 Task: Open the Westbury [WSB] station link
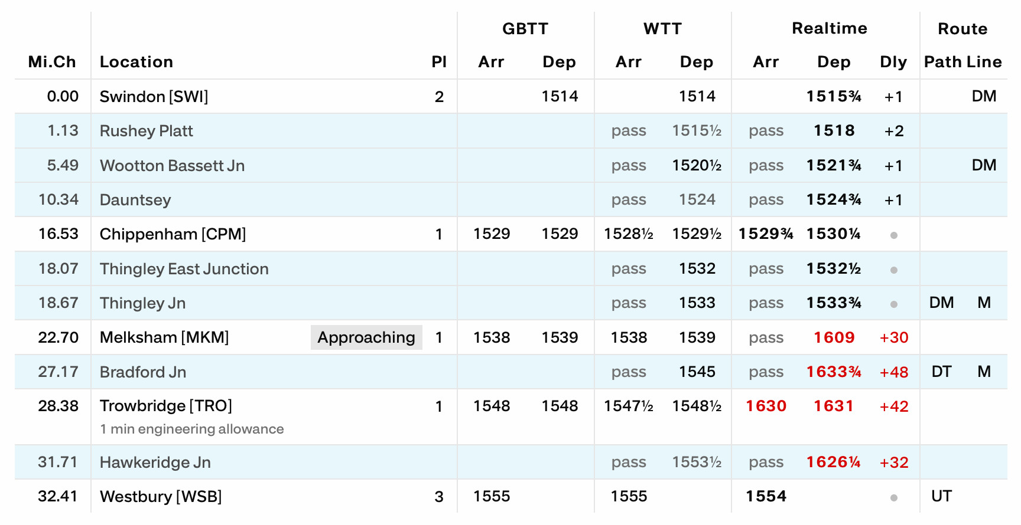[x=161, y=497]
